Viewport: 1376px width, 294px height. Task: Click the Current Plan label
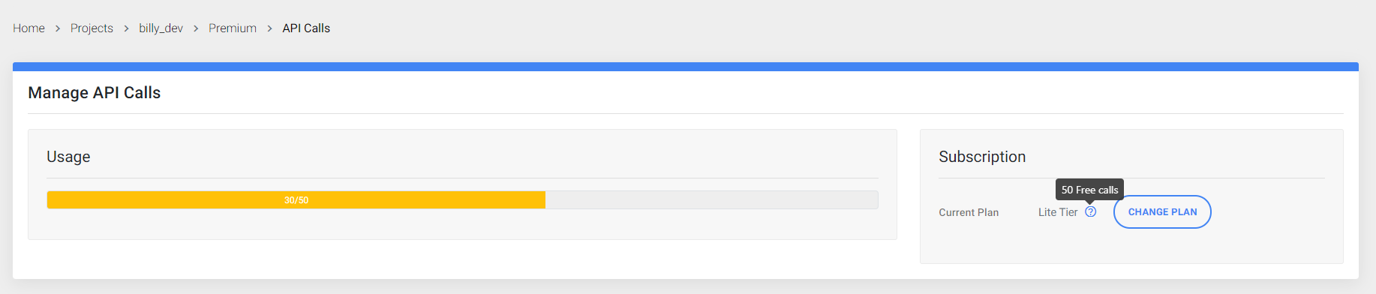pyautogui.click(x=969, y=212)
